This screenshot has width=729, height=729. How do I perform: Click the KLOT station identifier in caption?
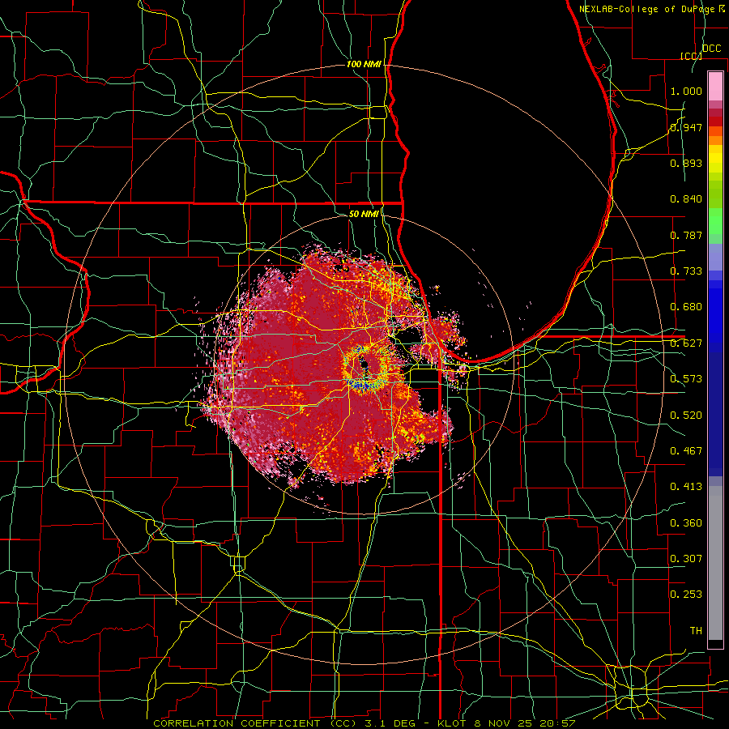coord(454,723)
